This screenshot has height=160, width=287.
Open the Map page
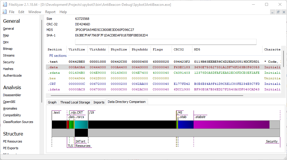pyautogui.click(x=6, y=35)
